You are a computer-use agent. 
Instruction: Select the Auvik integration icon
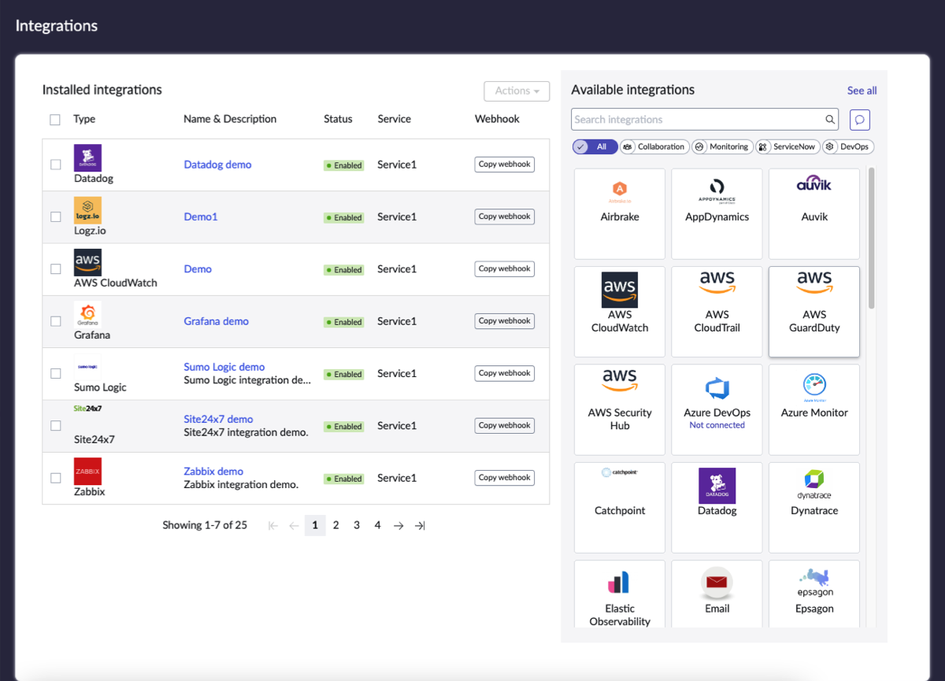(813, 187)
